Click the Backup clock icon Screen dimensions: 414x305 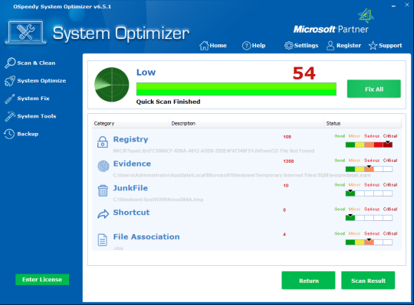[9, 134]
